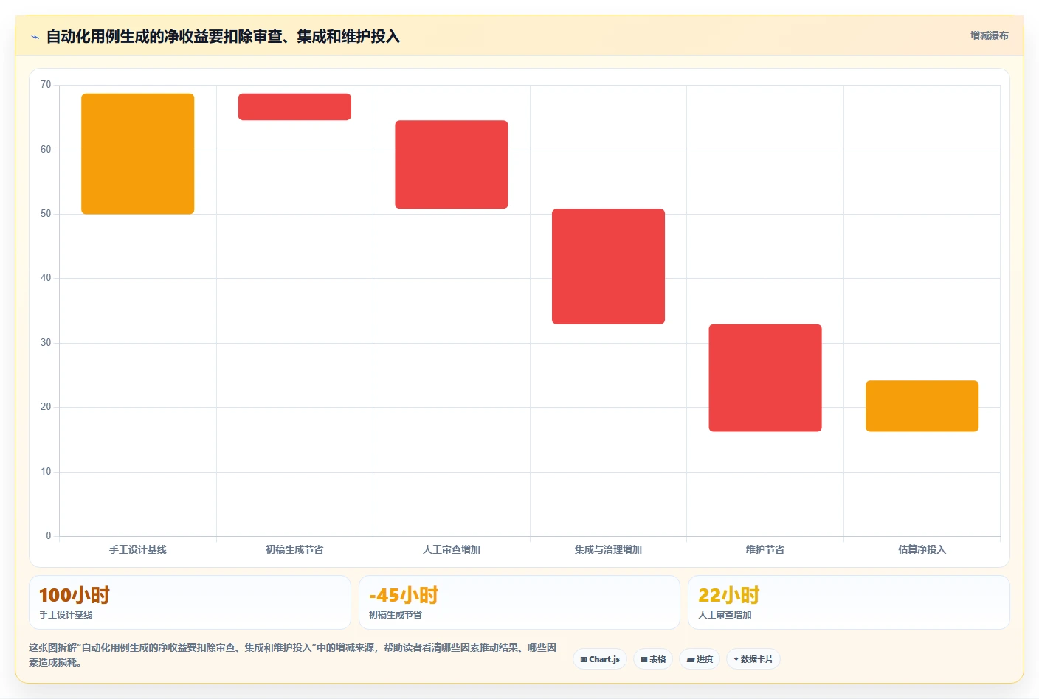The width and height of the screenshot is (1039, 699).
Task: Click x-axis label 维护节省
Action: tap(765, 549)
